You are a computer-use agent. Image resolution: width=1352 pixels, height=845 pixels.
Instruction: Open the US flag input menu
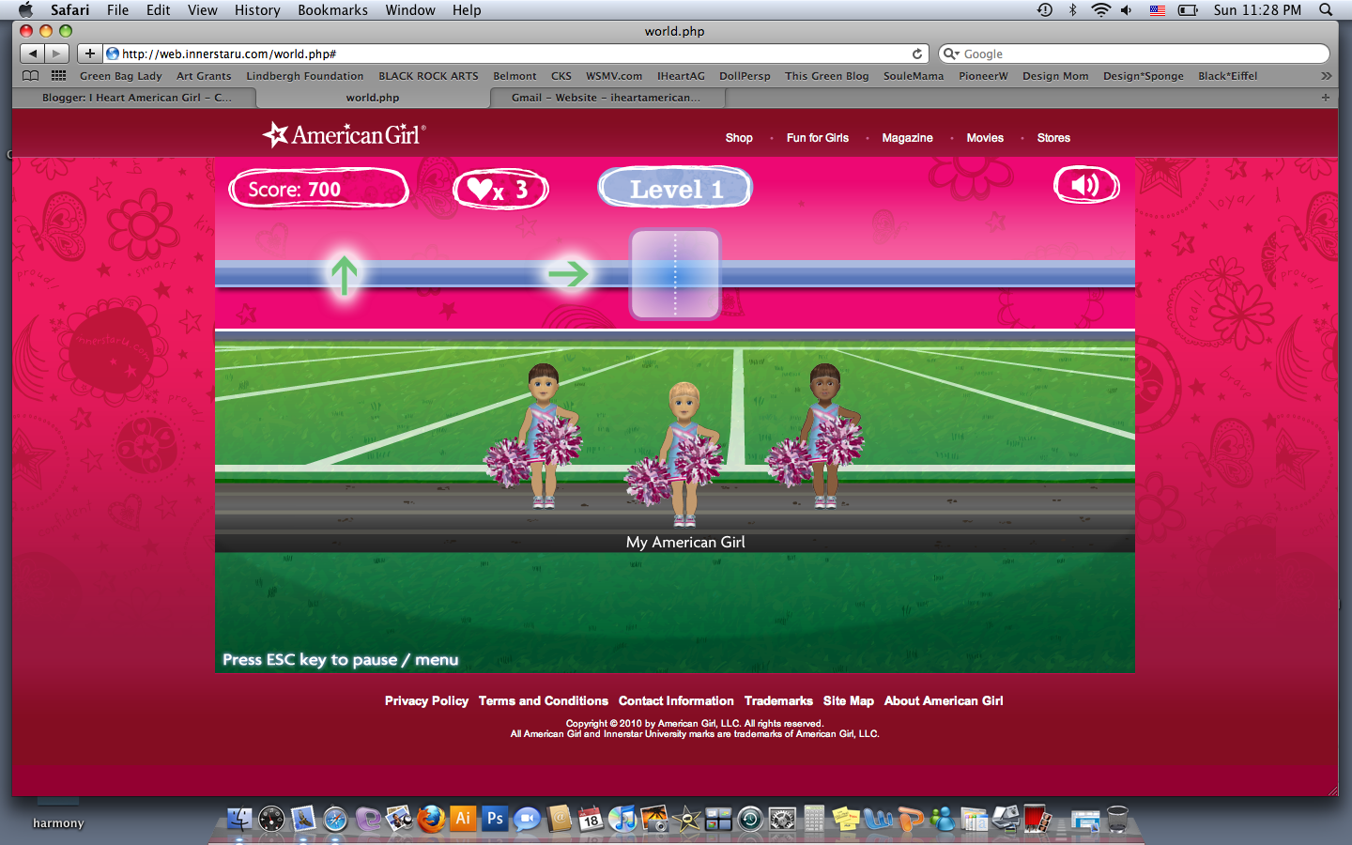[x=1157, y=9]
